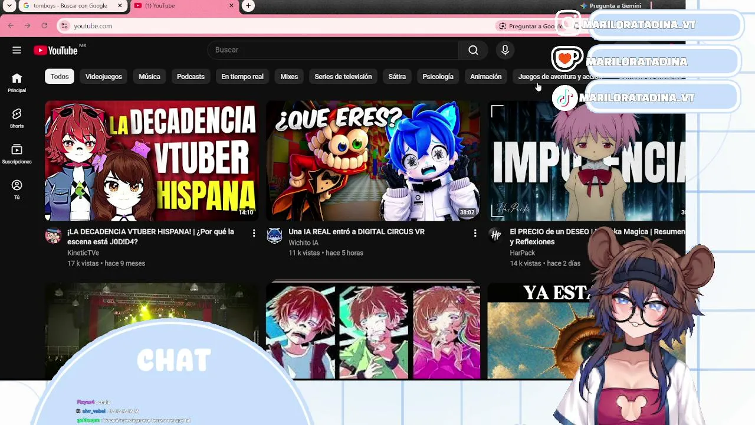755x425 pixels.
Task: Open Suscripciones in the sidebar
Action: click(x=17, y=154)
